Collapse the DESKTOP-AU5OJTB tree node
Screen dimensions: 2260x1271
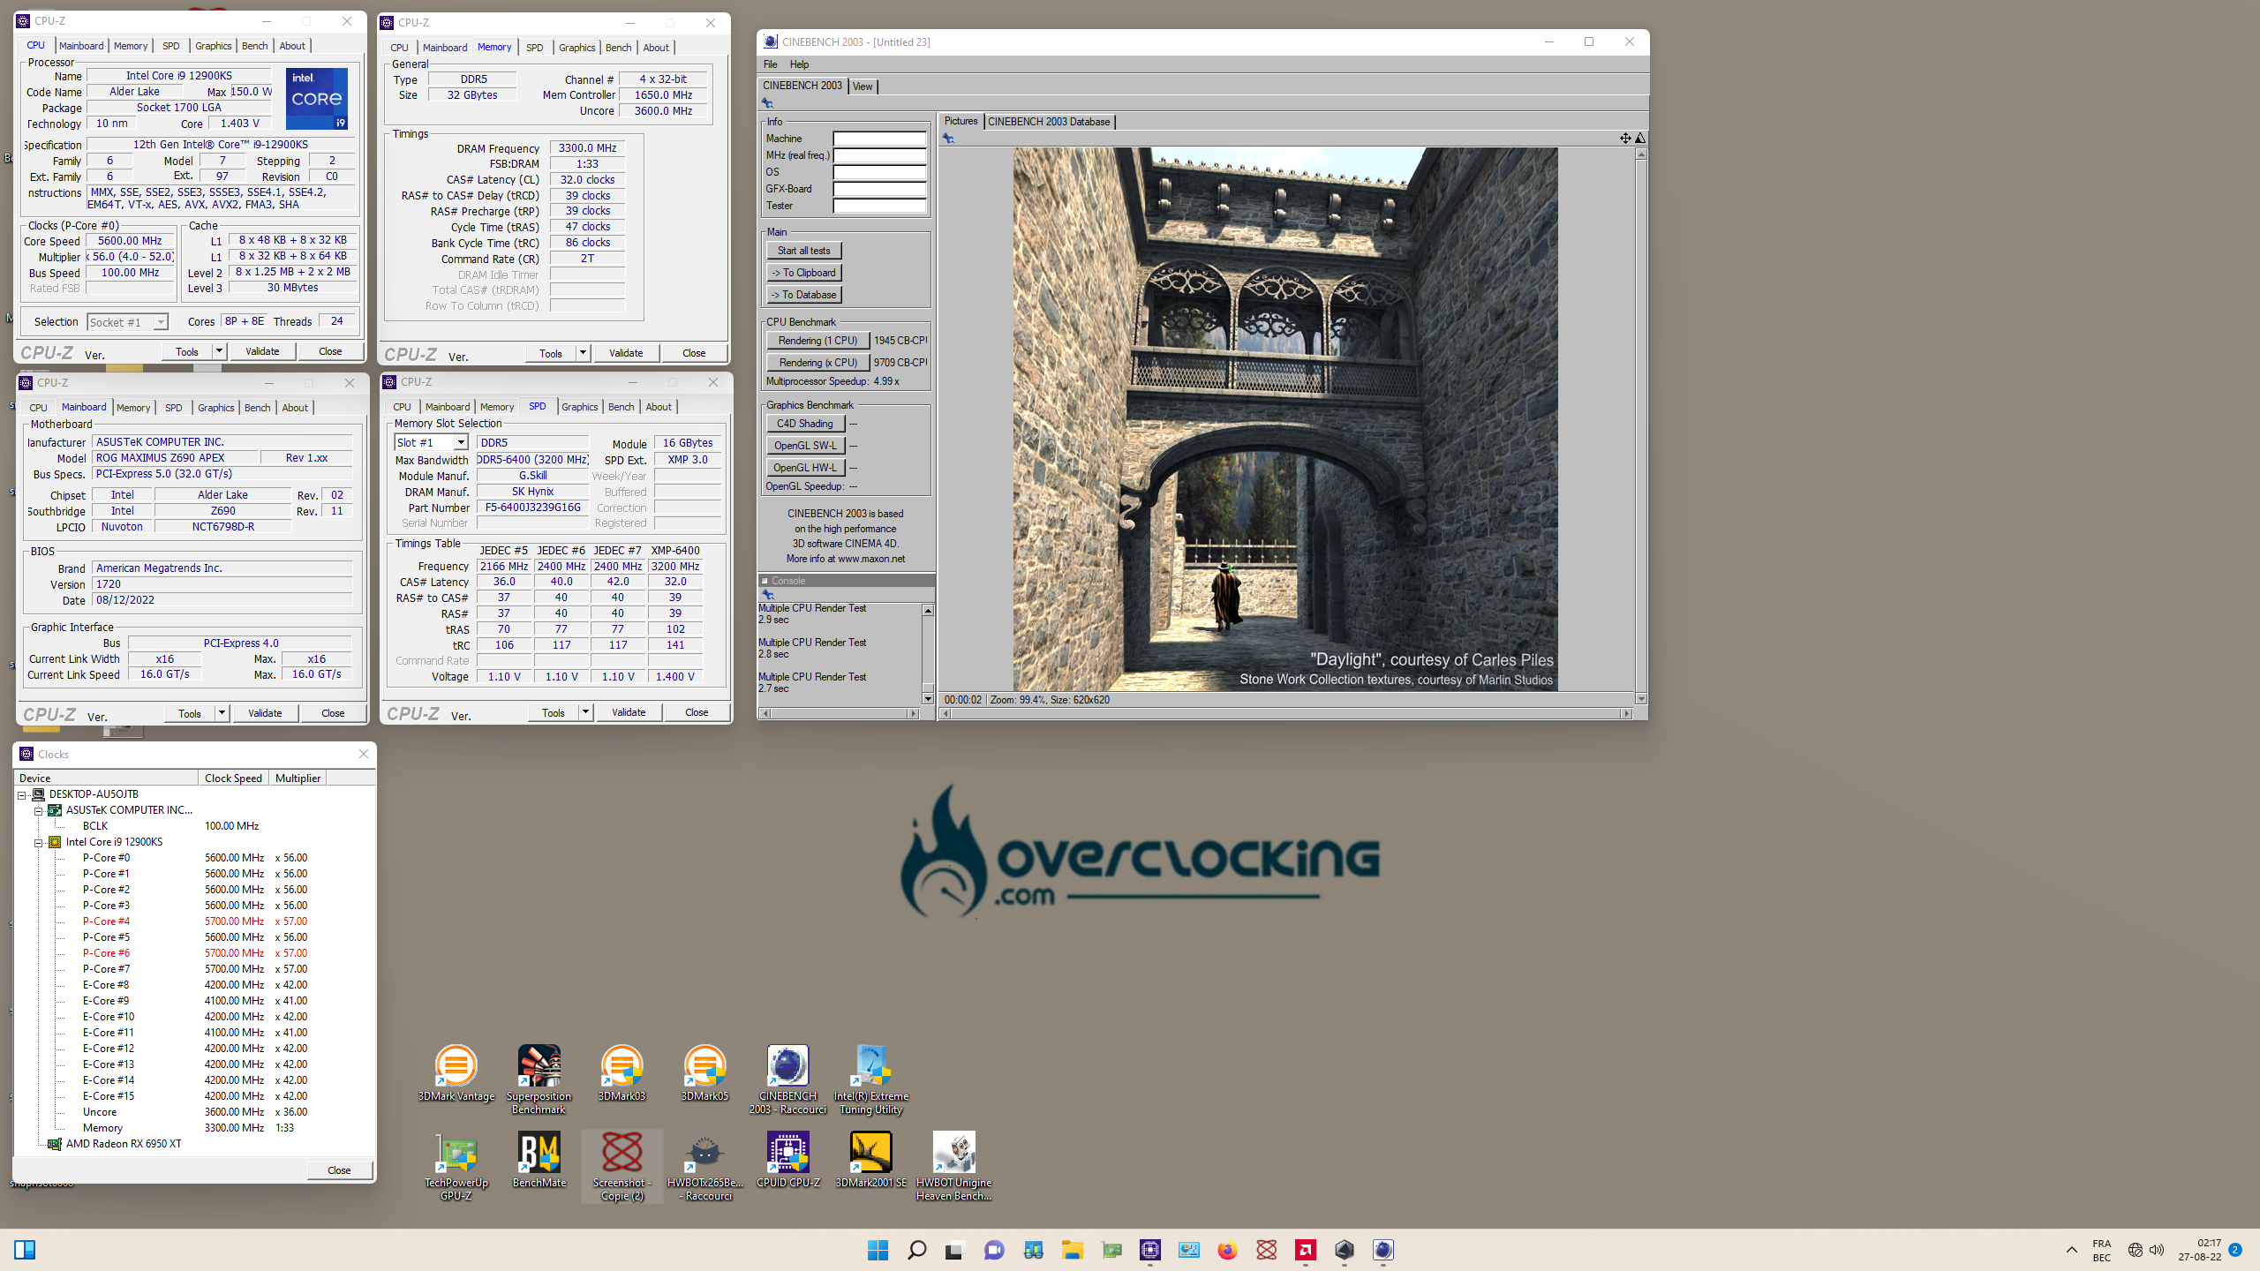pos(22,794)
